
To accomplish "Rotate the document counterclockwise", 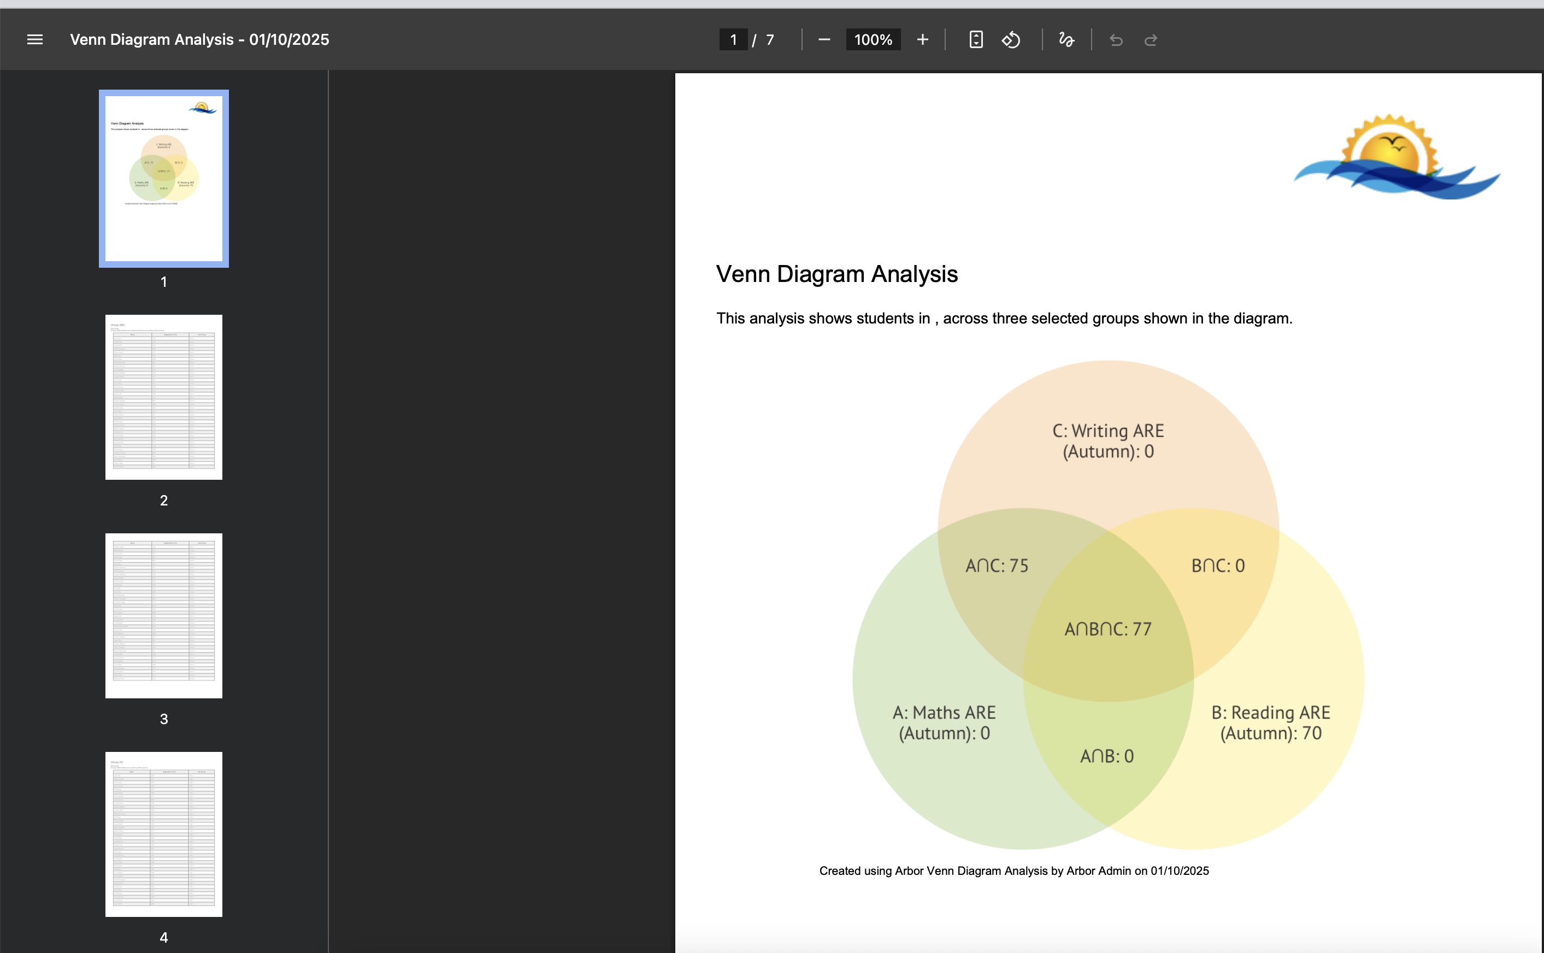I will click(1011, 40).
